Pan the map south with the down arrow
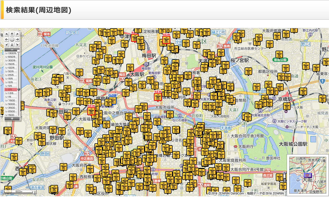This screenshot has width=329, height=197. (x=12, y=45)
